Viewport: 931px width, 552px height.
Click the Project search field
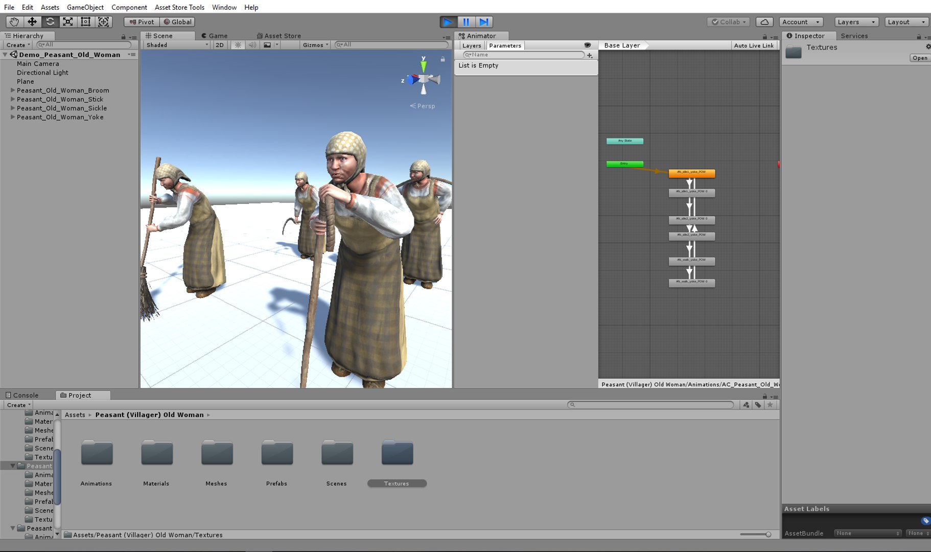650,405
